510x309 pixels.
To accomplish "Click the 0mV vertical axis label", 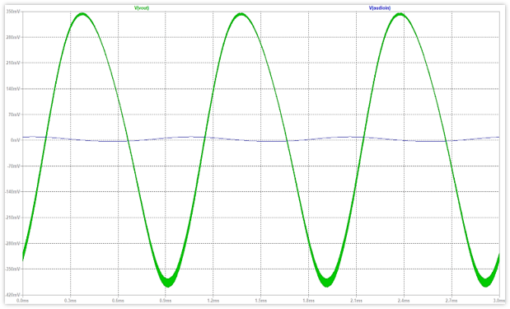I will pos(16,140).
